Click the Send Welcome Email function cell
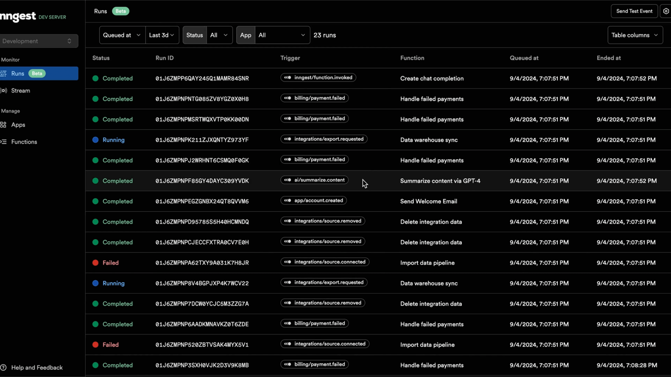 click(428, 202)
